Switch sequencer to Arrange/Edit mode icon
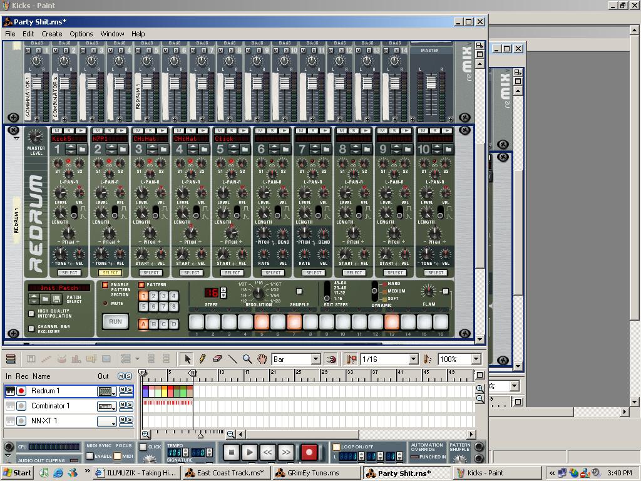 point(11,359)
